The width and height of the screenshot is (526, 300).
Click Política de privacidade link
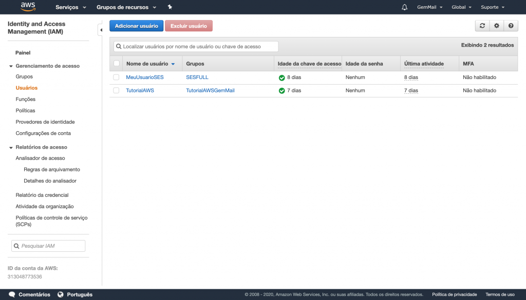click(x=455, y=295)
